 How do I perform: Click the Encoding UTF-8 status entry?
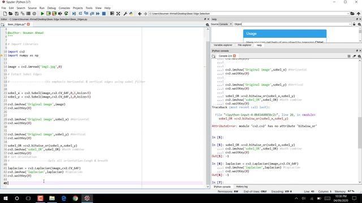(x=282, y=192)
